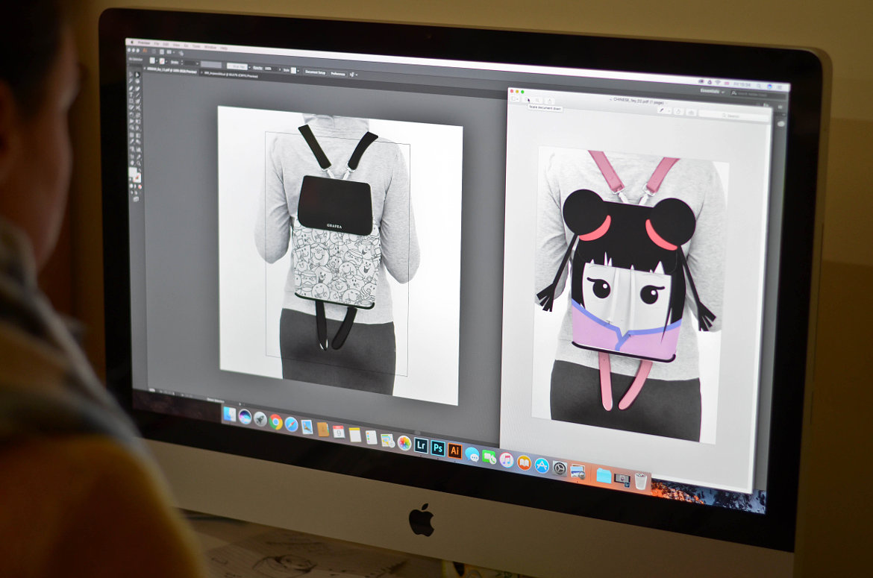873x578 pixels.
Task: Open the File menu
Action: (x=157, y=44)
